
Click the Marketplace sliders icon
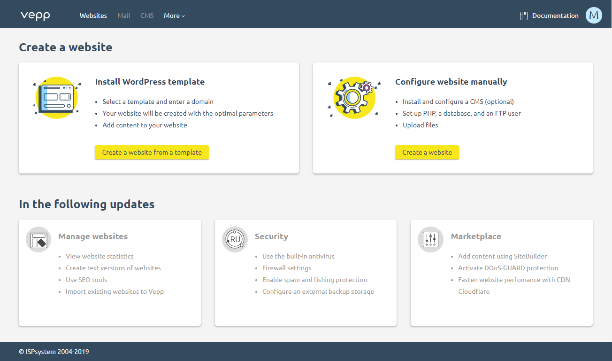430,240
